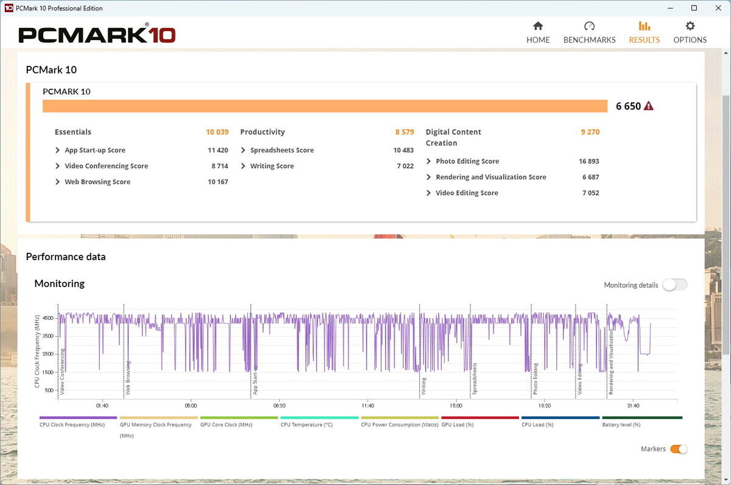731x485 pixels.
Task: Click the Video Editing value 7 052
Action: pos(591,193)
